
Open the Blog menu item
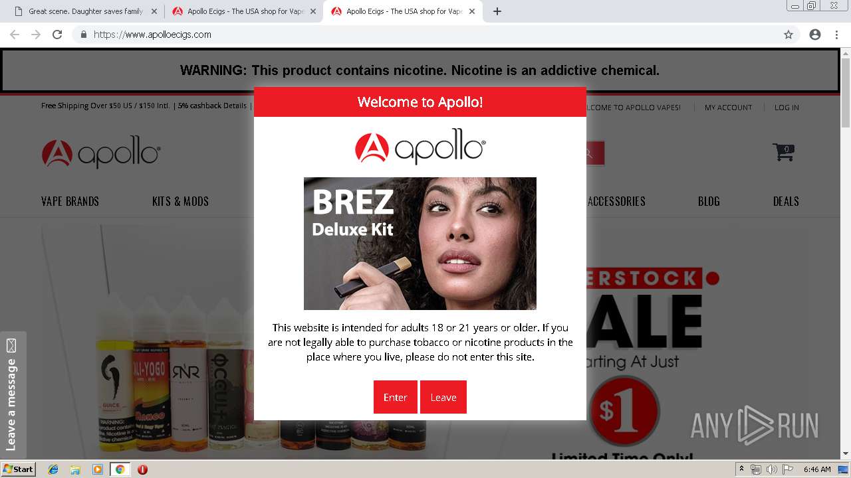pyautogui.click(x=709, y=201)
